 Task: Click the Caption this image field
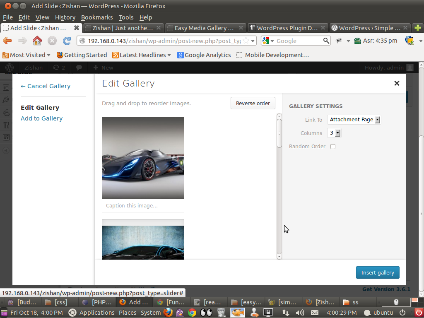point(143,206)
